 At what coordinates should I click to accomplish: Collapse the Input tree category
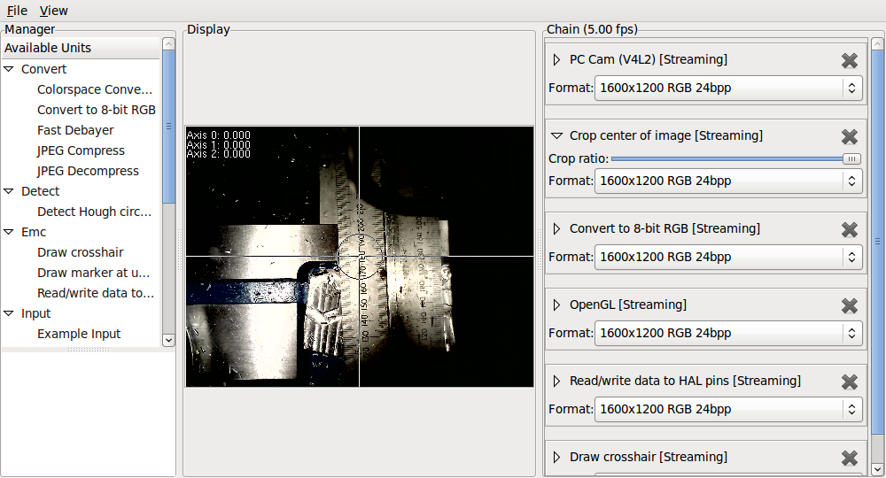click(x=9, y=313)
